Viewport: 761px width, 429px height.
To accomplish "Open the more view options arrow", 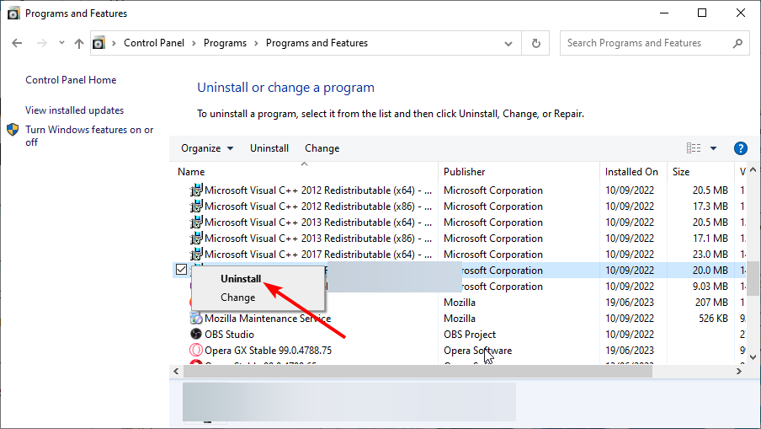I will click(714, 148).
